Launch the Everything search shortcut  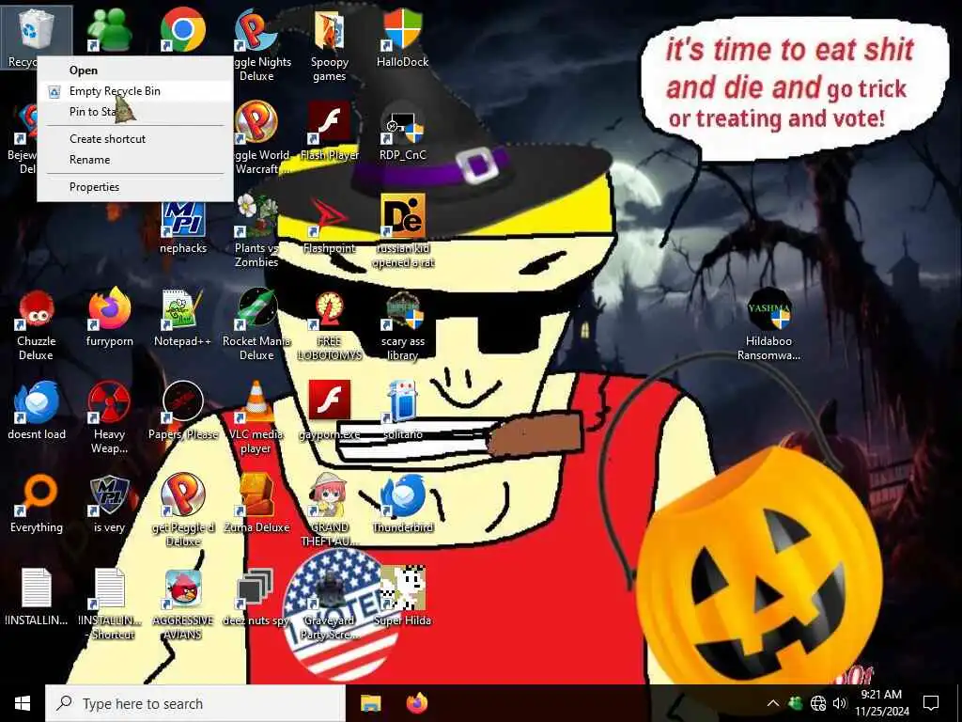36,504
